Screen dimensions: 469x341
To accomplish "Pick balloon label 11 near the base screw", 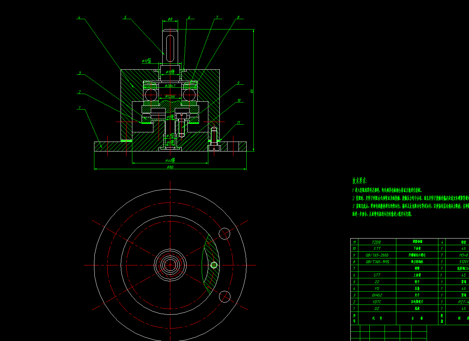I will click(239, 122).
